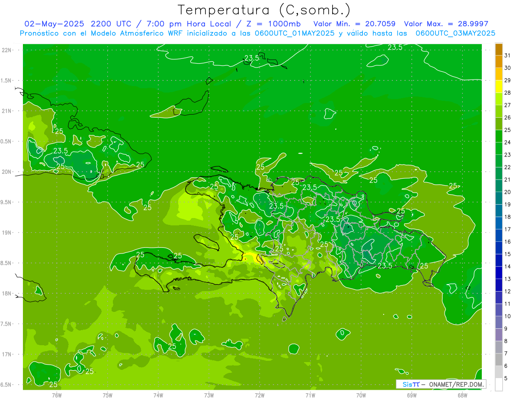Screen dimensions: 519x401
Task: Click the legend value 15
Action: click(x=508, y=254)
